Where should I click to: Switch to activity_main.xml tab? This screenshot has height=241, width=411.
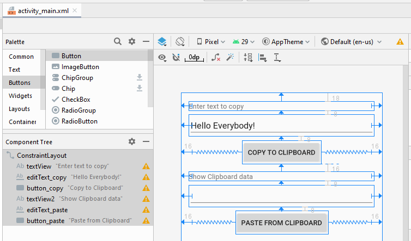[x=43, y=11]
